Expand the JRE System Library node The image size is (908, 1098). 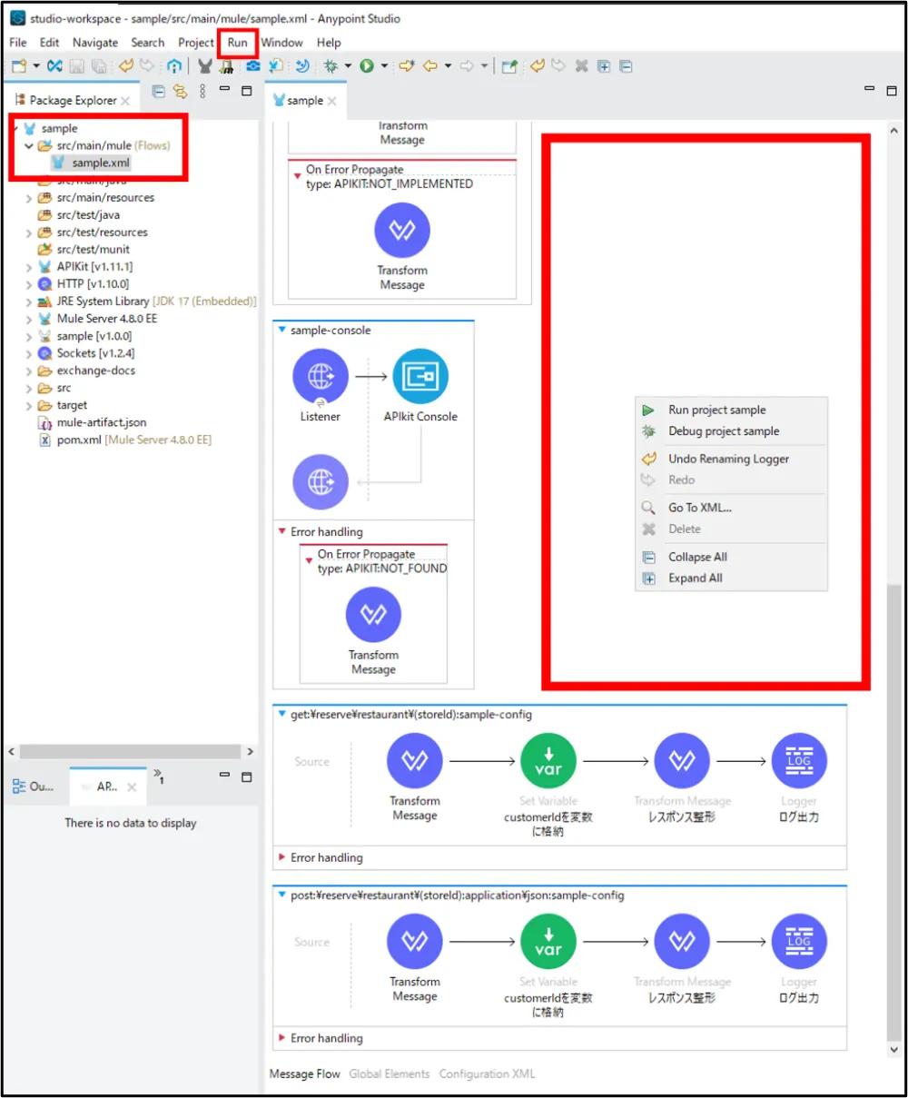(x=29, y=302)
